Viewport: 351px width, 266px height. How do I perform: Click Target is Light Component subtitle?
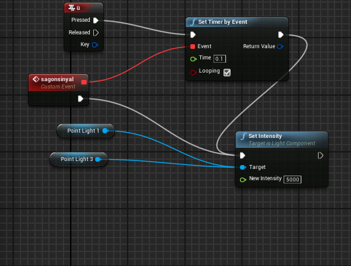[282, 143]
